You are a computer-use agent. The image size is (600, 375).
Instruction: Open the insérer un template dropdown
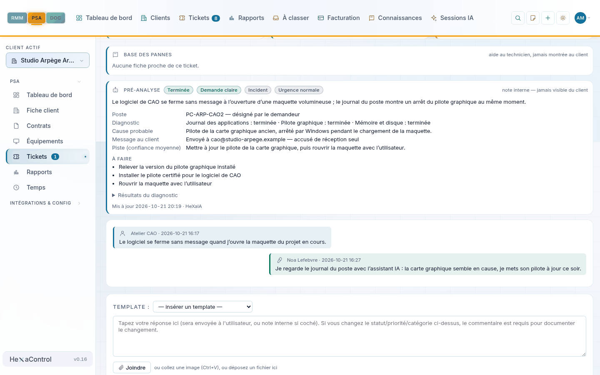tap(202, 307)
